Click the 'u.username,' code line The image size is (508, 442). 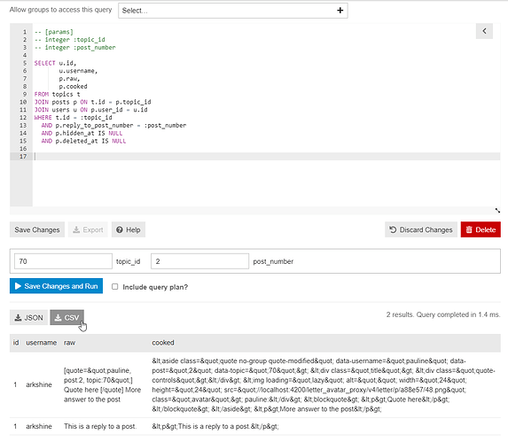pos(78,71)
